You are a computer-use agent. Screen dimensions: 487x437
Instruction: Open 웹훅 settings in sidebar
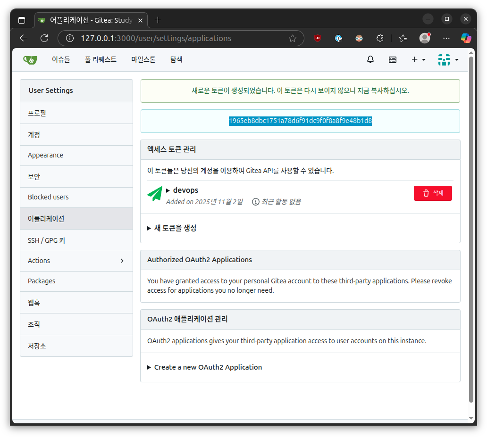pos(76,302)
